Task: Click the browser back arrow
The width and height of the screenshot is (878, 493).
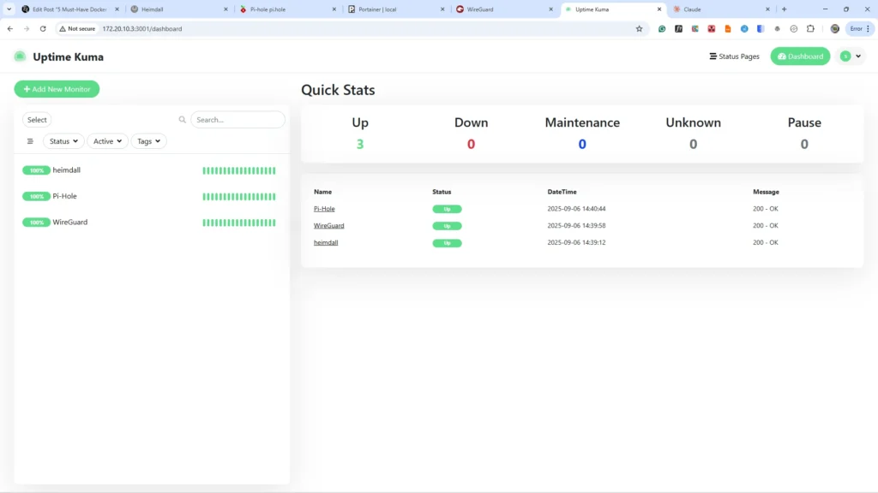Action: tap(10, 28)
